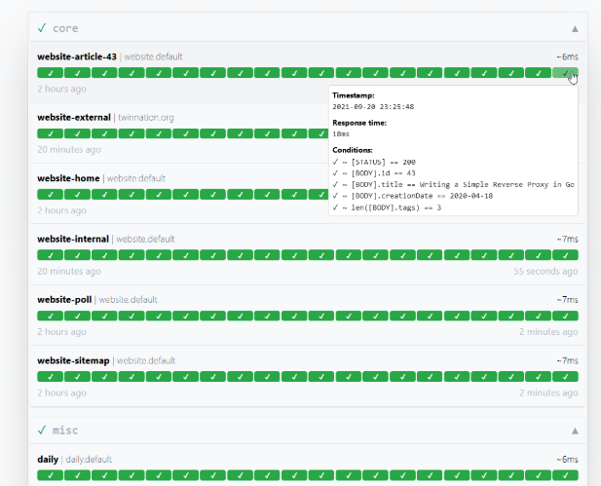Viewport: 601px width, 486px height.
Task: Click the ~6ms response time of daily
Action: pos(567,459)
